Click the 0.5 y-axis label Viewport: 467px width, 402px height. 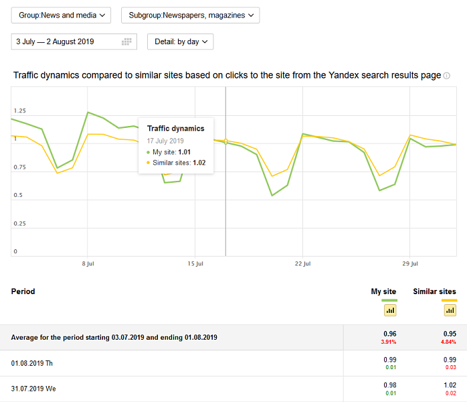[x=18, y=195]
